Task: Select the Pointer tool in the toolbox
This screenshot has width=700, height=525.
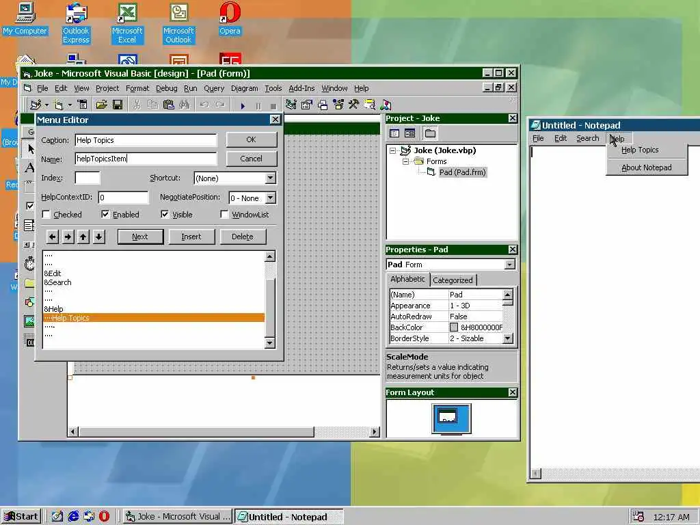Action: coord(29,148)
